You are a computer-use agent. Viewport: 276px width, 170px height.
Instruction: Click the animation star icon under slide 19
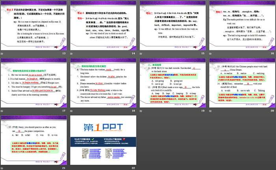(x=141, y=111)
